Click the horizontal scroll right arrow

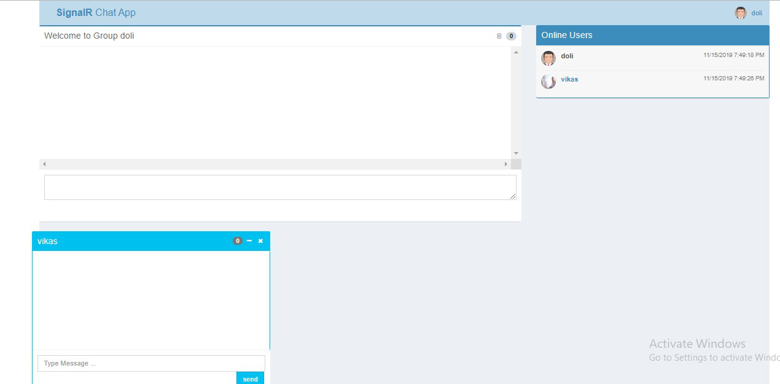click(506, 164)
